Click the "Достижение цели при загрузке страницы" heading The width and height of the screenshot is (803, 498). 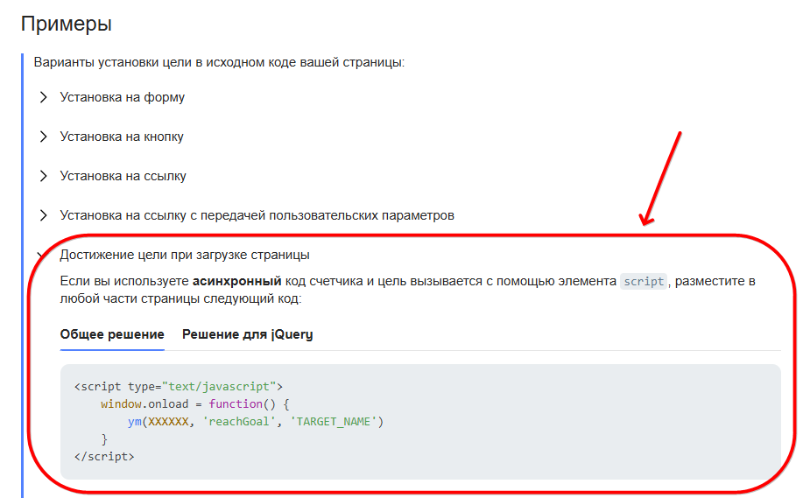click(x=185, y=255)
